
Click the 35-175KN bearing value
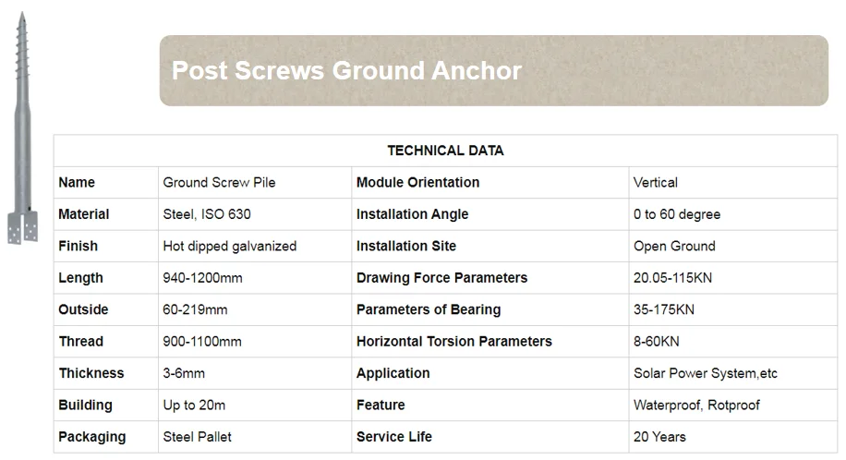tap(664, 310)
